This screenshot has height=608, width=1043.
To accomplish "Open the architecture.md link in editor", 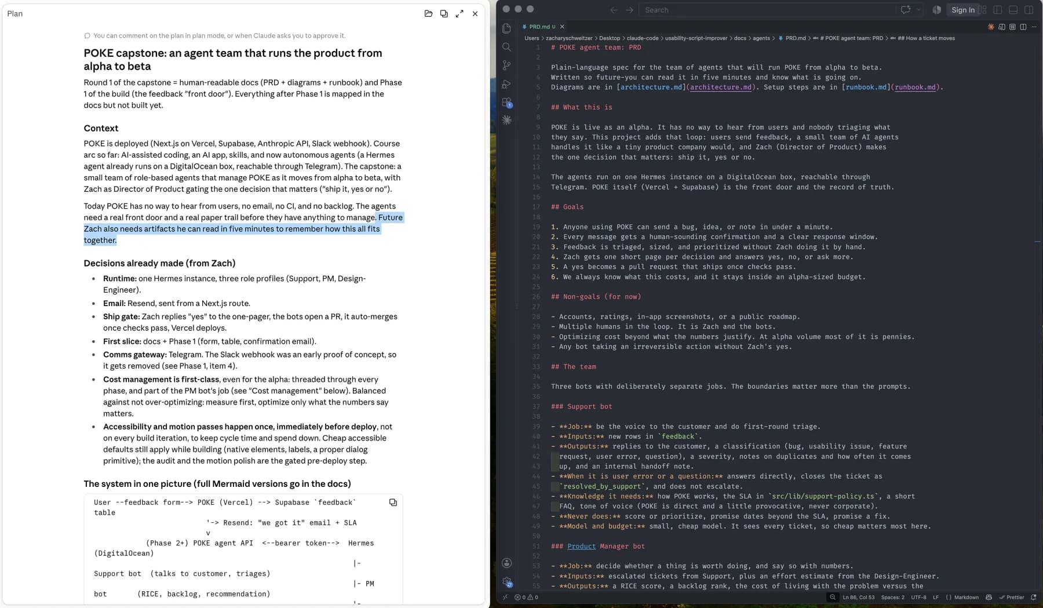I will point(720,88).
